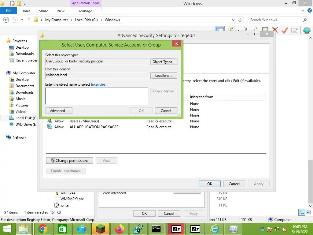The image size is (313, 235).
Task: Select Music in the navigation pane
Action: [20, 99]
